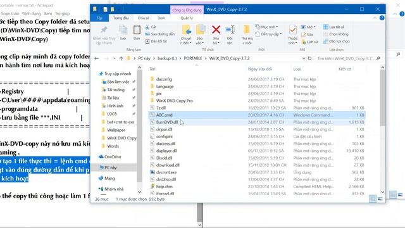Select Nhóm nhà (Homegroup) in navigation pane

tap(111, 189)
